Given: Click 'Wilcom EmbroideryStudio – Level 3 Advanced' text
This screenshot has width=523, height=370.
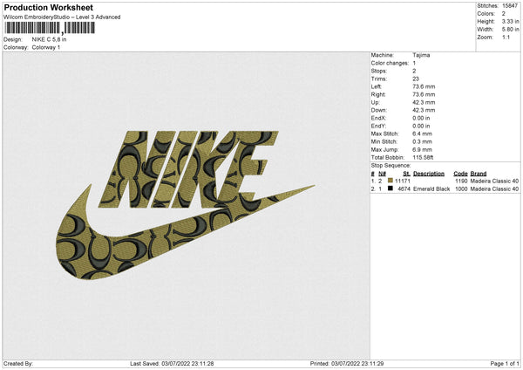Looking at the screenshot, I should tap(62, 17).
